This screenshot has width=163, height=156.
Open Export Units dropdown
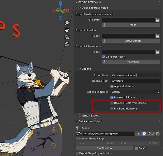(135, 75)
